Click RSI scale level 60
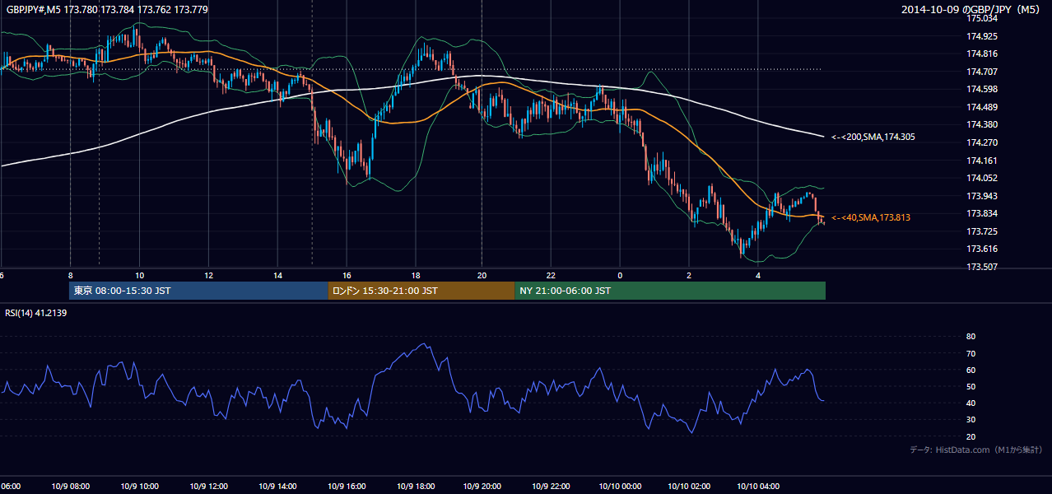Screen dimensions: 1052x494 click(971, 370)
